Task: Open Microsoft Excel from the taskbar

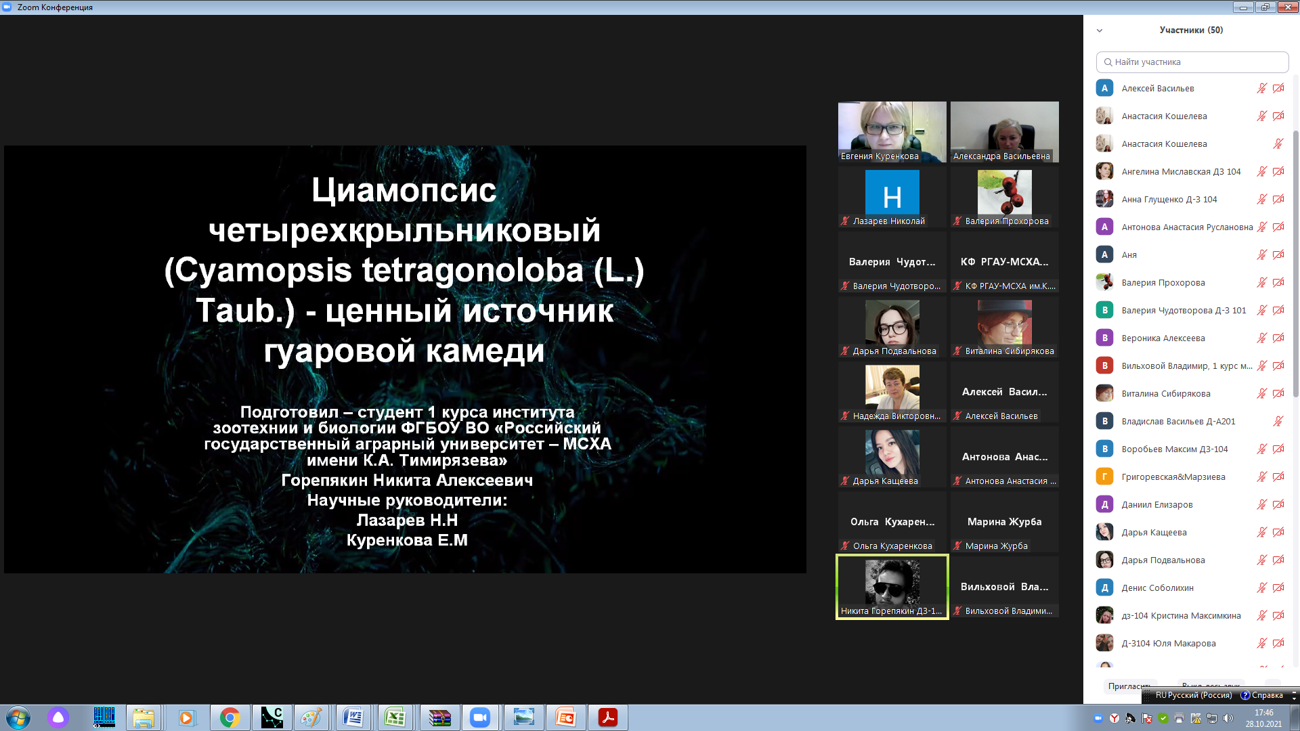Action: pyautogui.click(x=395, y=717)
